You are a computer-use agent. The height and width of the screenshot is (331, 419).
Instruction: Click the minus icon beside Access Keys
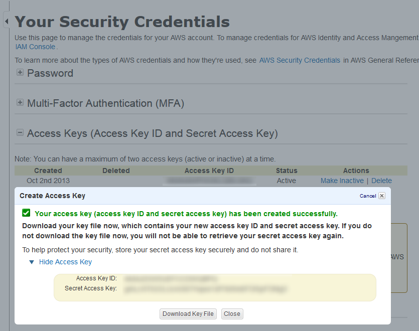click(x=20, y=133)
